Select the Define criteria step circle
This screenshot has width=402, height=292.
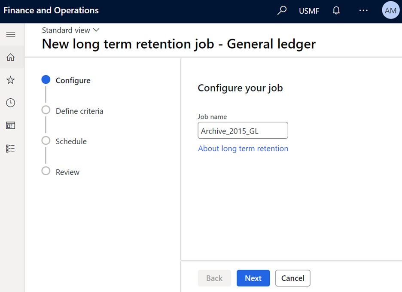tap(46, 110)
